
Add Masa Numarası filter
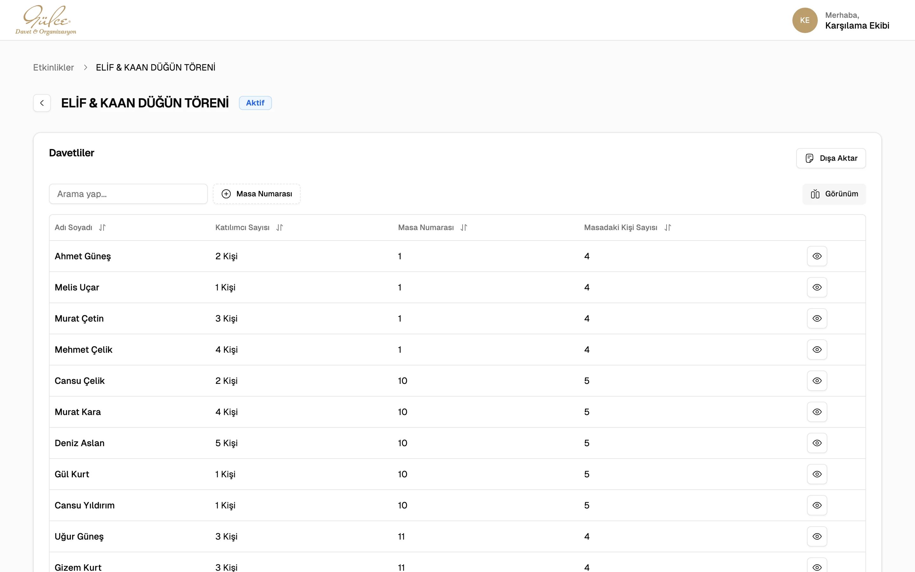point(257,194)
